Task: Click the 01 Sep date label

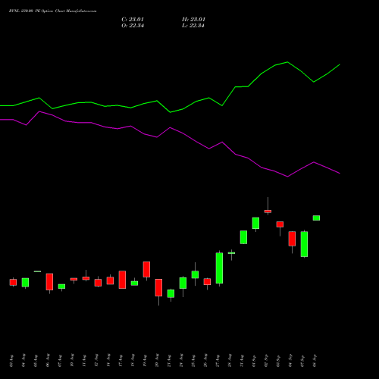Action: 254,361
